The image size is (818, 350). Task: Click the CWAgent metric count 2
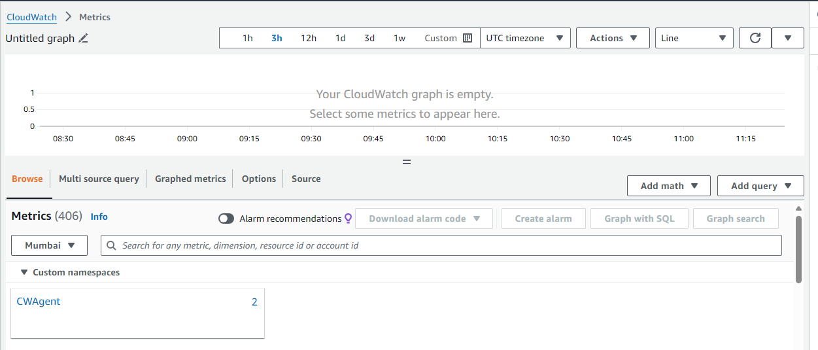click(x=254, y=302)
